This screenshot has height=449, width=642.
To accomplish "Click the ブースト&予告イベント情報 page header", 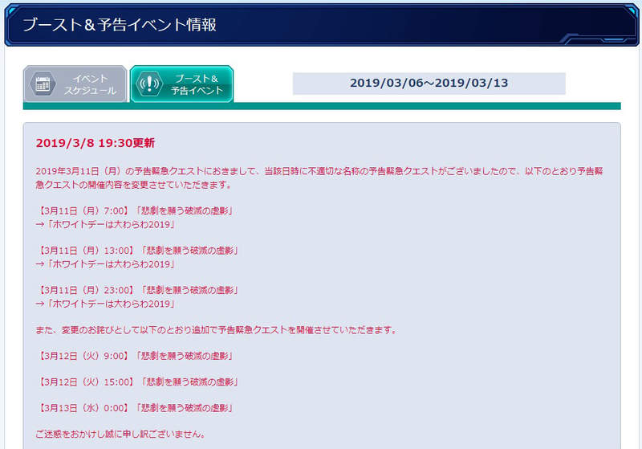I will tap(119, 25).
